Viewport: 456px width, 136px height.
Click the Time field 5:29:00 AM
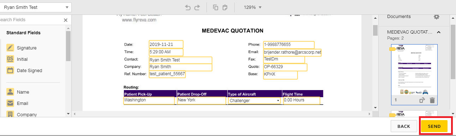[x=166, y=52]
